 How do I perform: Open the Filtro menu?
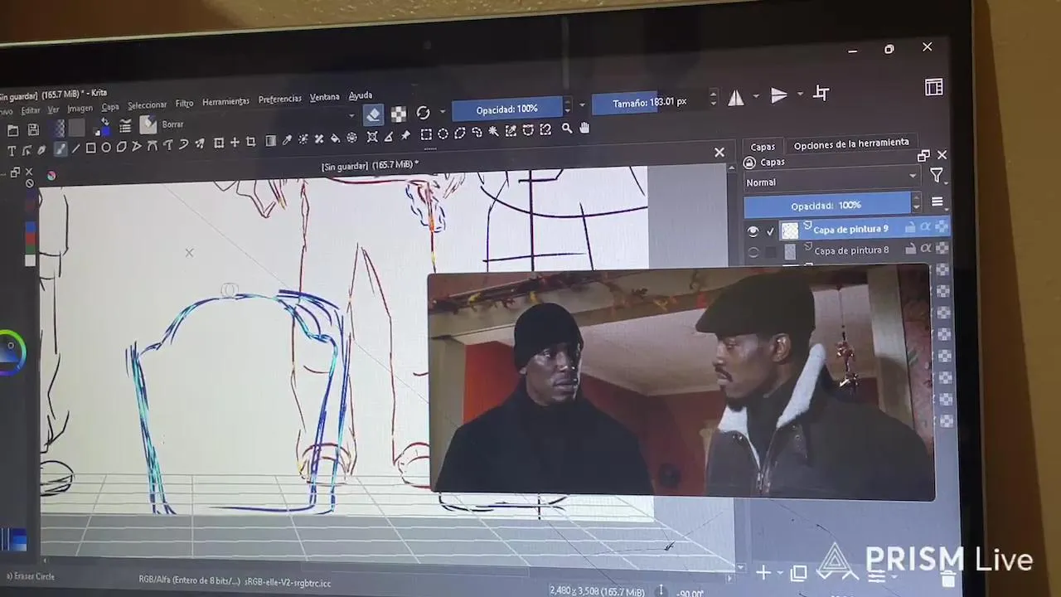click(184, 104)
